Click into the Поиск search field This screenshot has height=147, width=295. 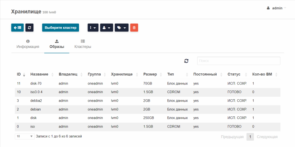click(239, 61)
